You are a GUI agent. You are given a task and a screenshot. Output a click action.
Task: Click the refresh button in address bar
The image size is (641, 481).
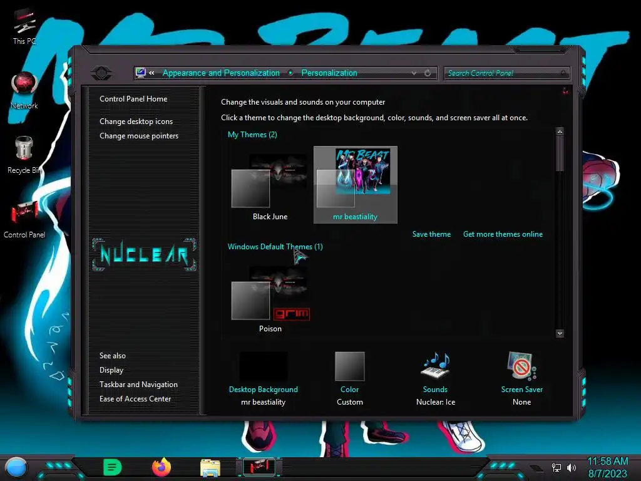[428, 73]
